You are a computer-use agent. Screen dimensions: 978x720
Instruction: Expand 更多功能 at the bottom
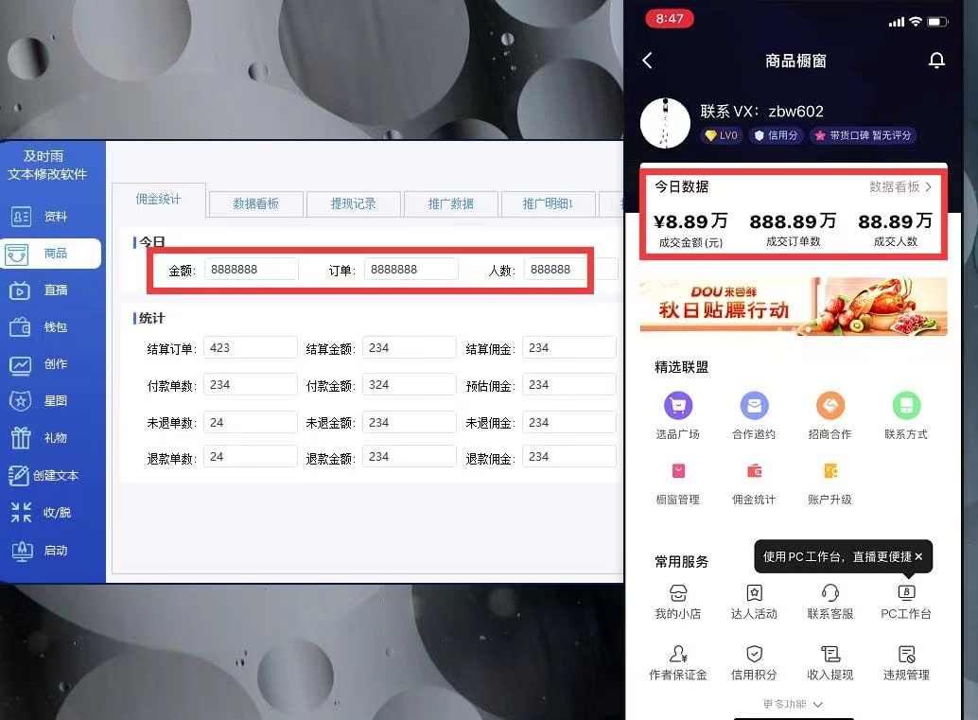coord(793,704)
